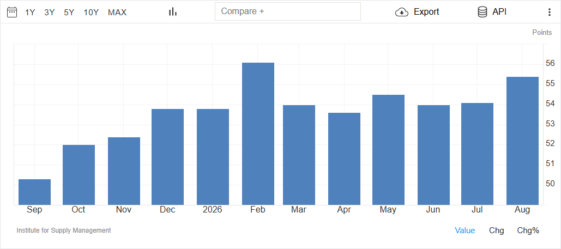Screen dimensions: 561x249
Task: Click the Compare + input field
Action: [288, 11]
